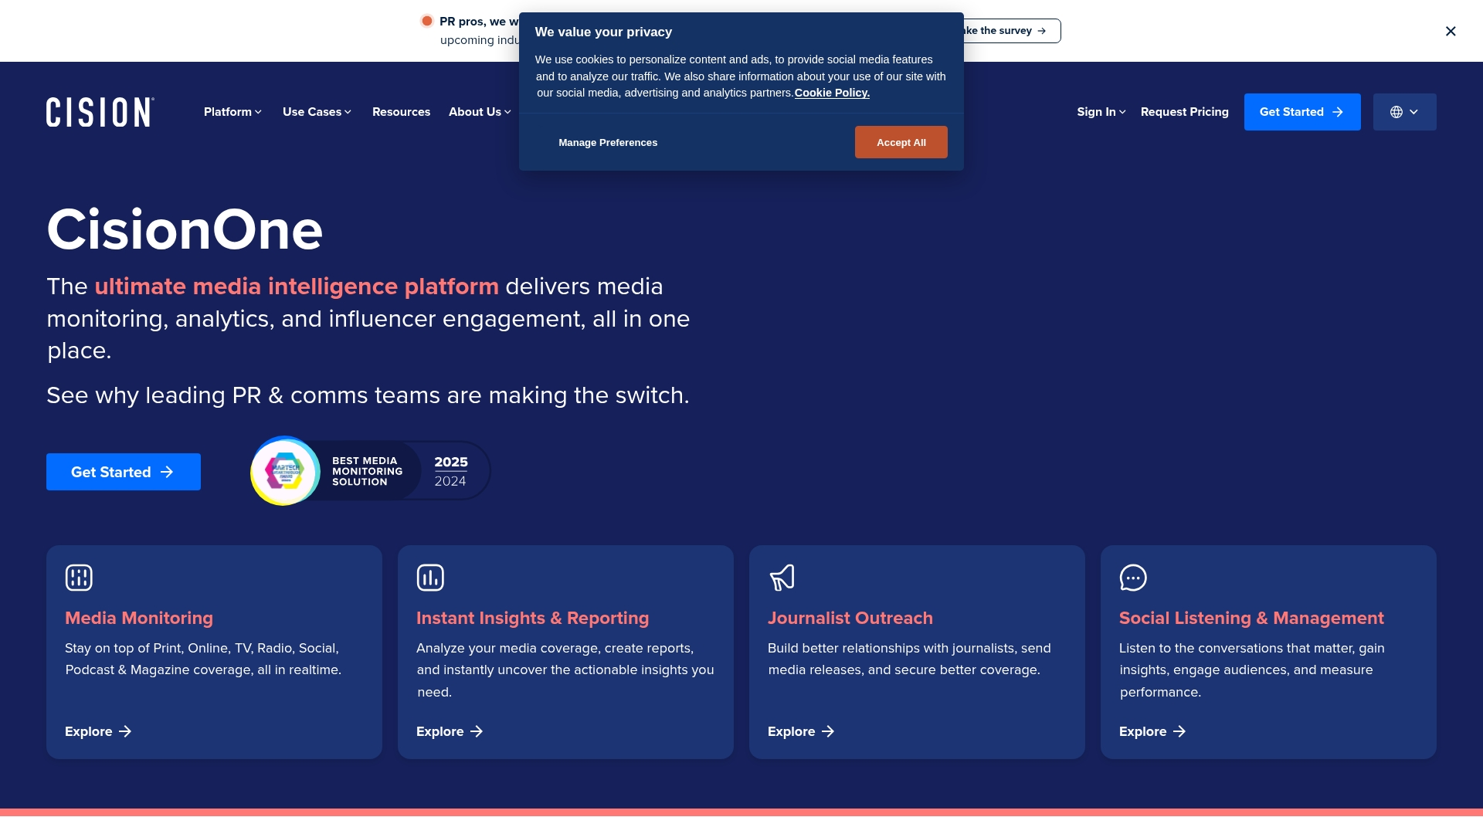Open the globe language selector
Viewport: 1483px width, 834px height.
1404,112
